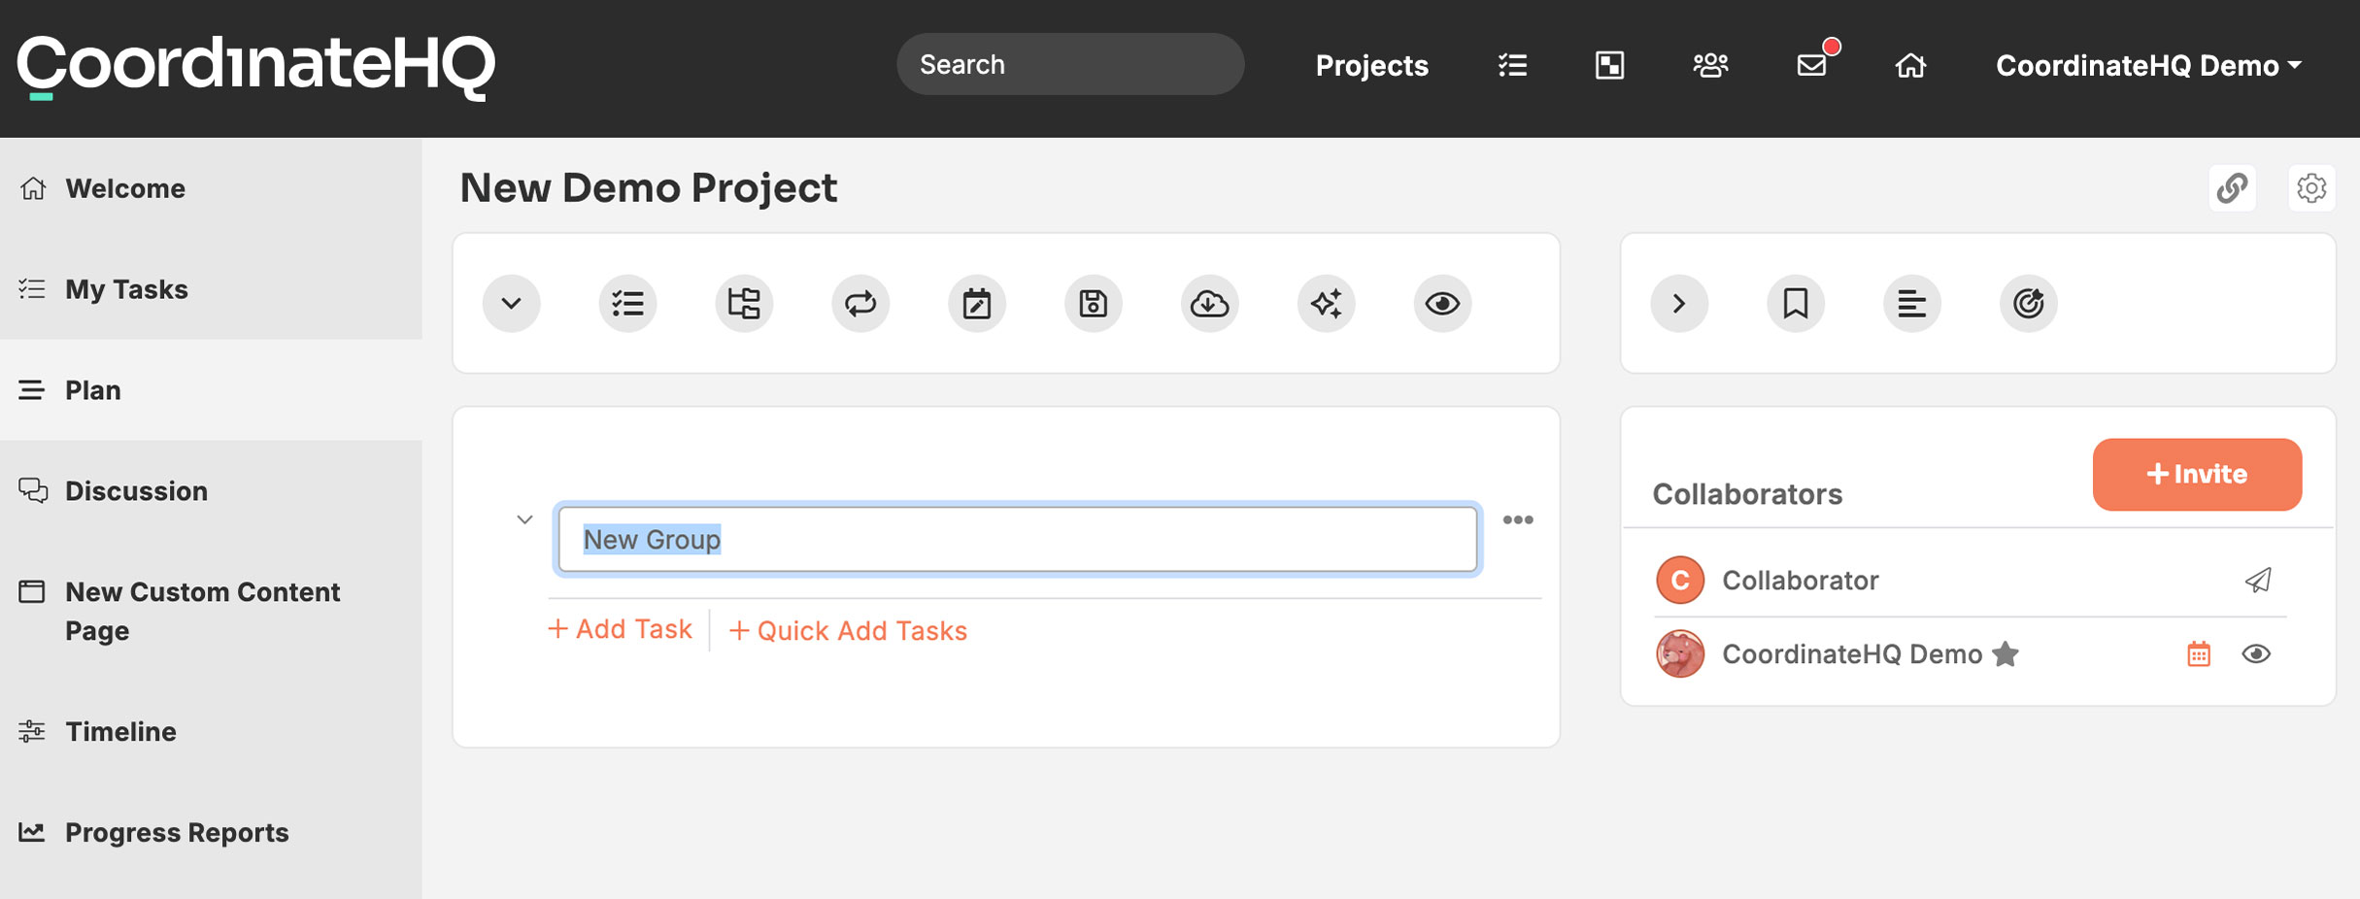Select Plan in the sidebar
Viewport: 2360px width, 899px height.
(211, 390)
